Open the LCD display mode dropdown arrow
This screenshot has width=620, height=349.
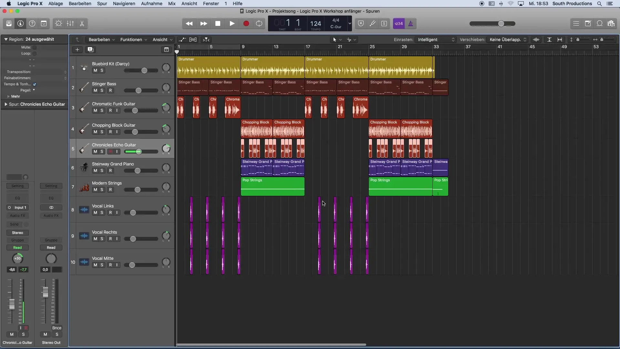[x=349, y=24]
